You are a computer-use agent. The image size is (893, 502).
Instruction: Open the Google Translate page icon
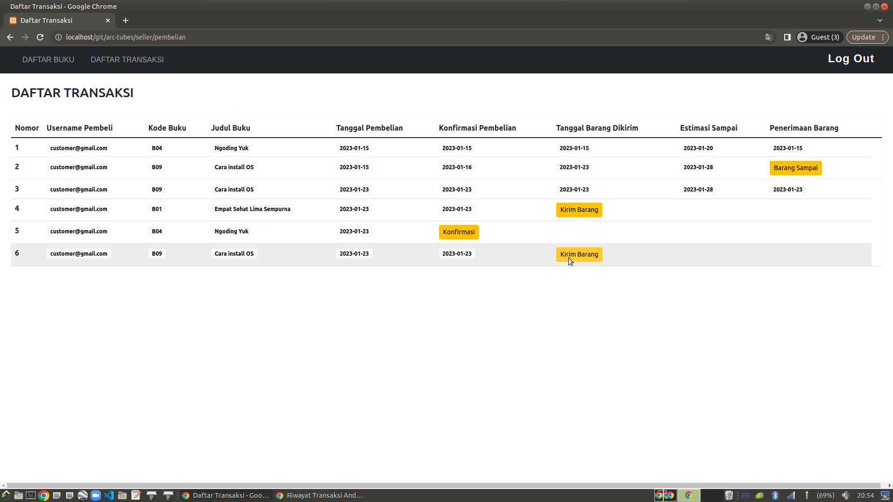pyautogui.click(x=769, y=37)
